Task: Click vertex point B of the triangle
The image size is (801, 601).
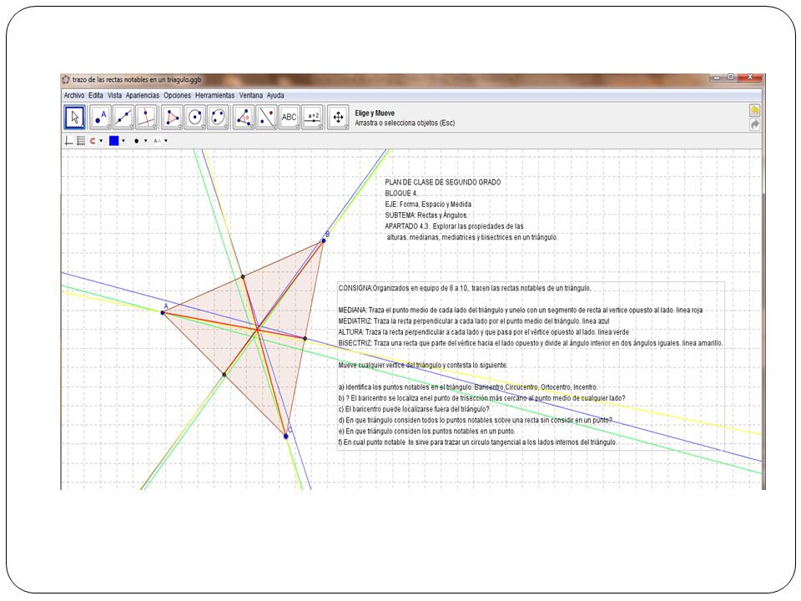Action: pos(324,240)
